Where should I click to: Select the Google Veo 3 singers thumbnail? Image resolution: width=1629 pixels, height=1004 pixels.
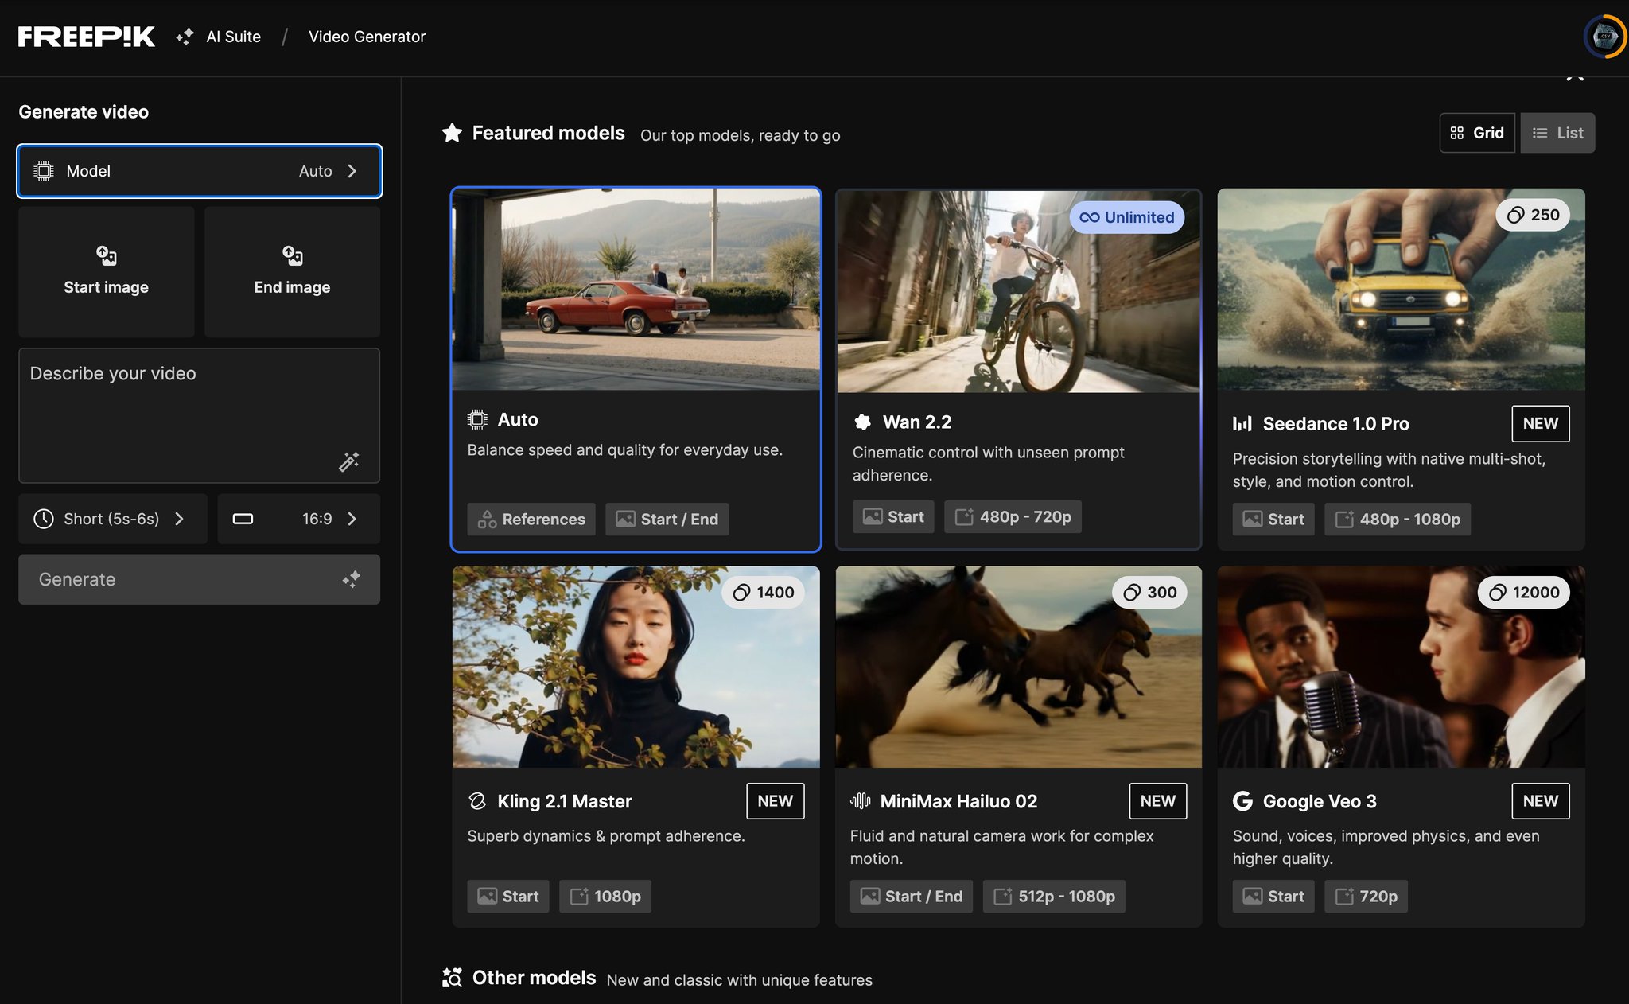1401,667
